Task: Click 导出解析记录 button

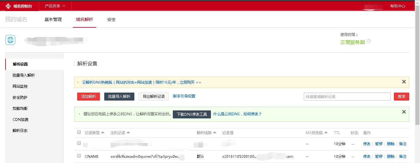Action: [x=154, y=97]
